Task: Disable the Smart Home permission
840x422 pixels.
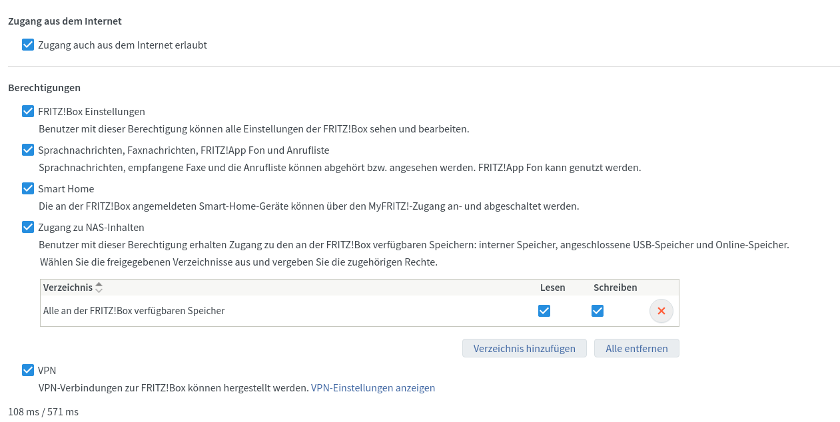Action: (x=28, y=188)
